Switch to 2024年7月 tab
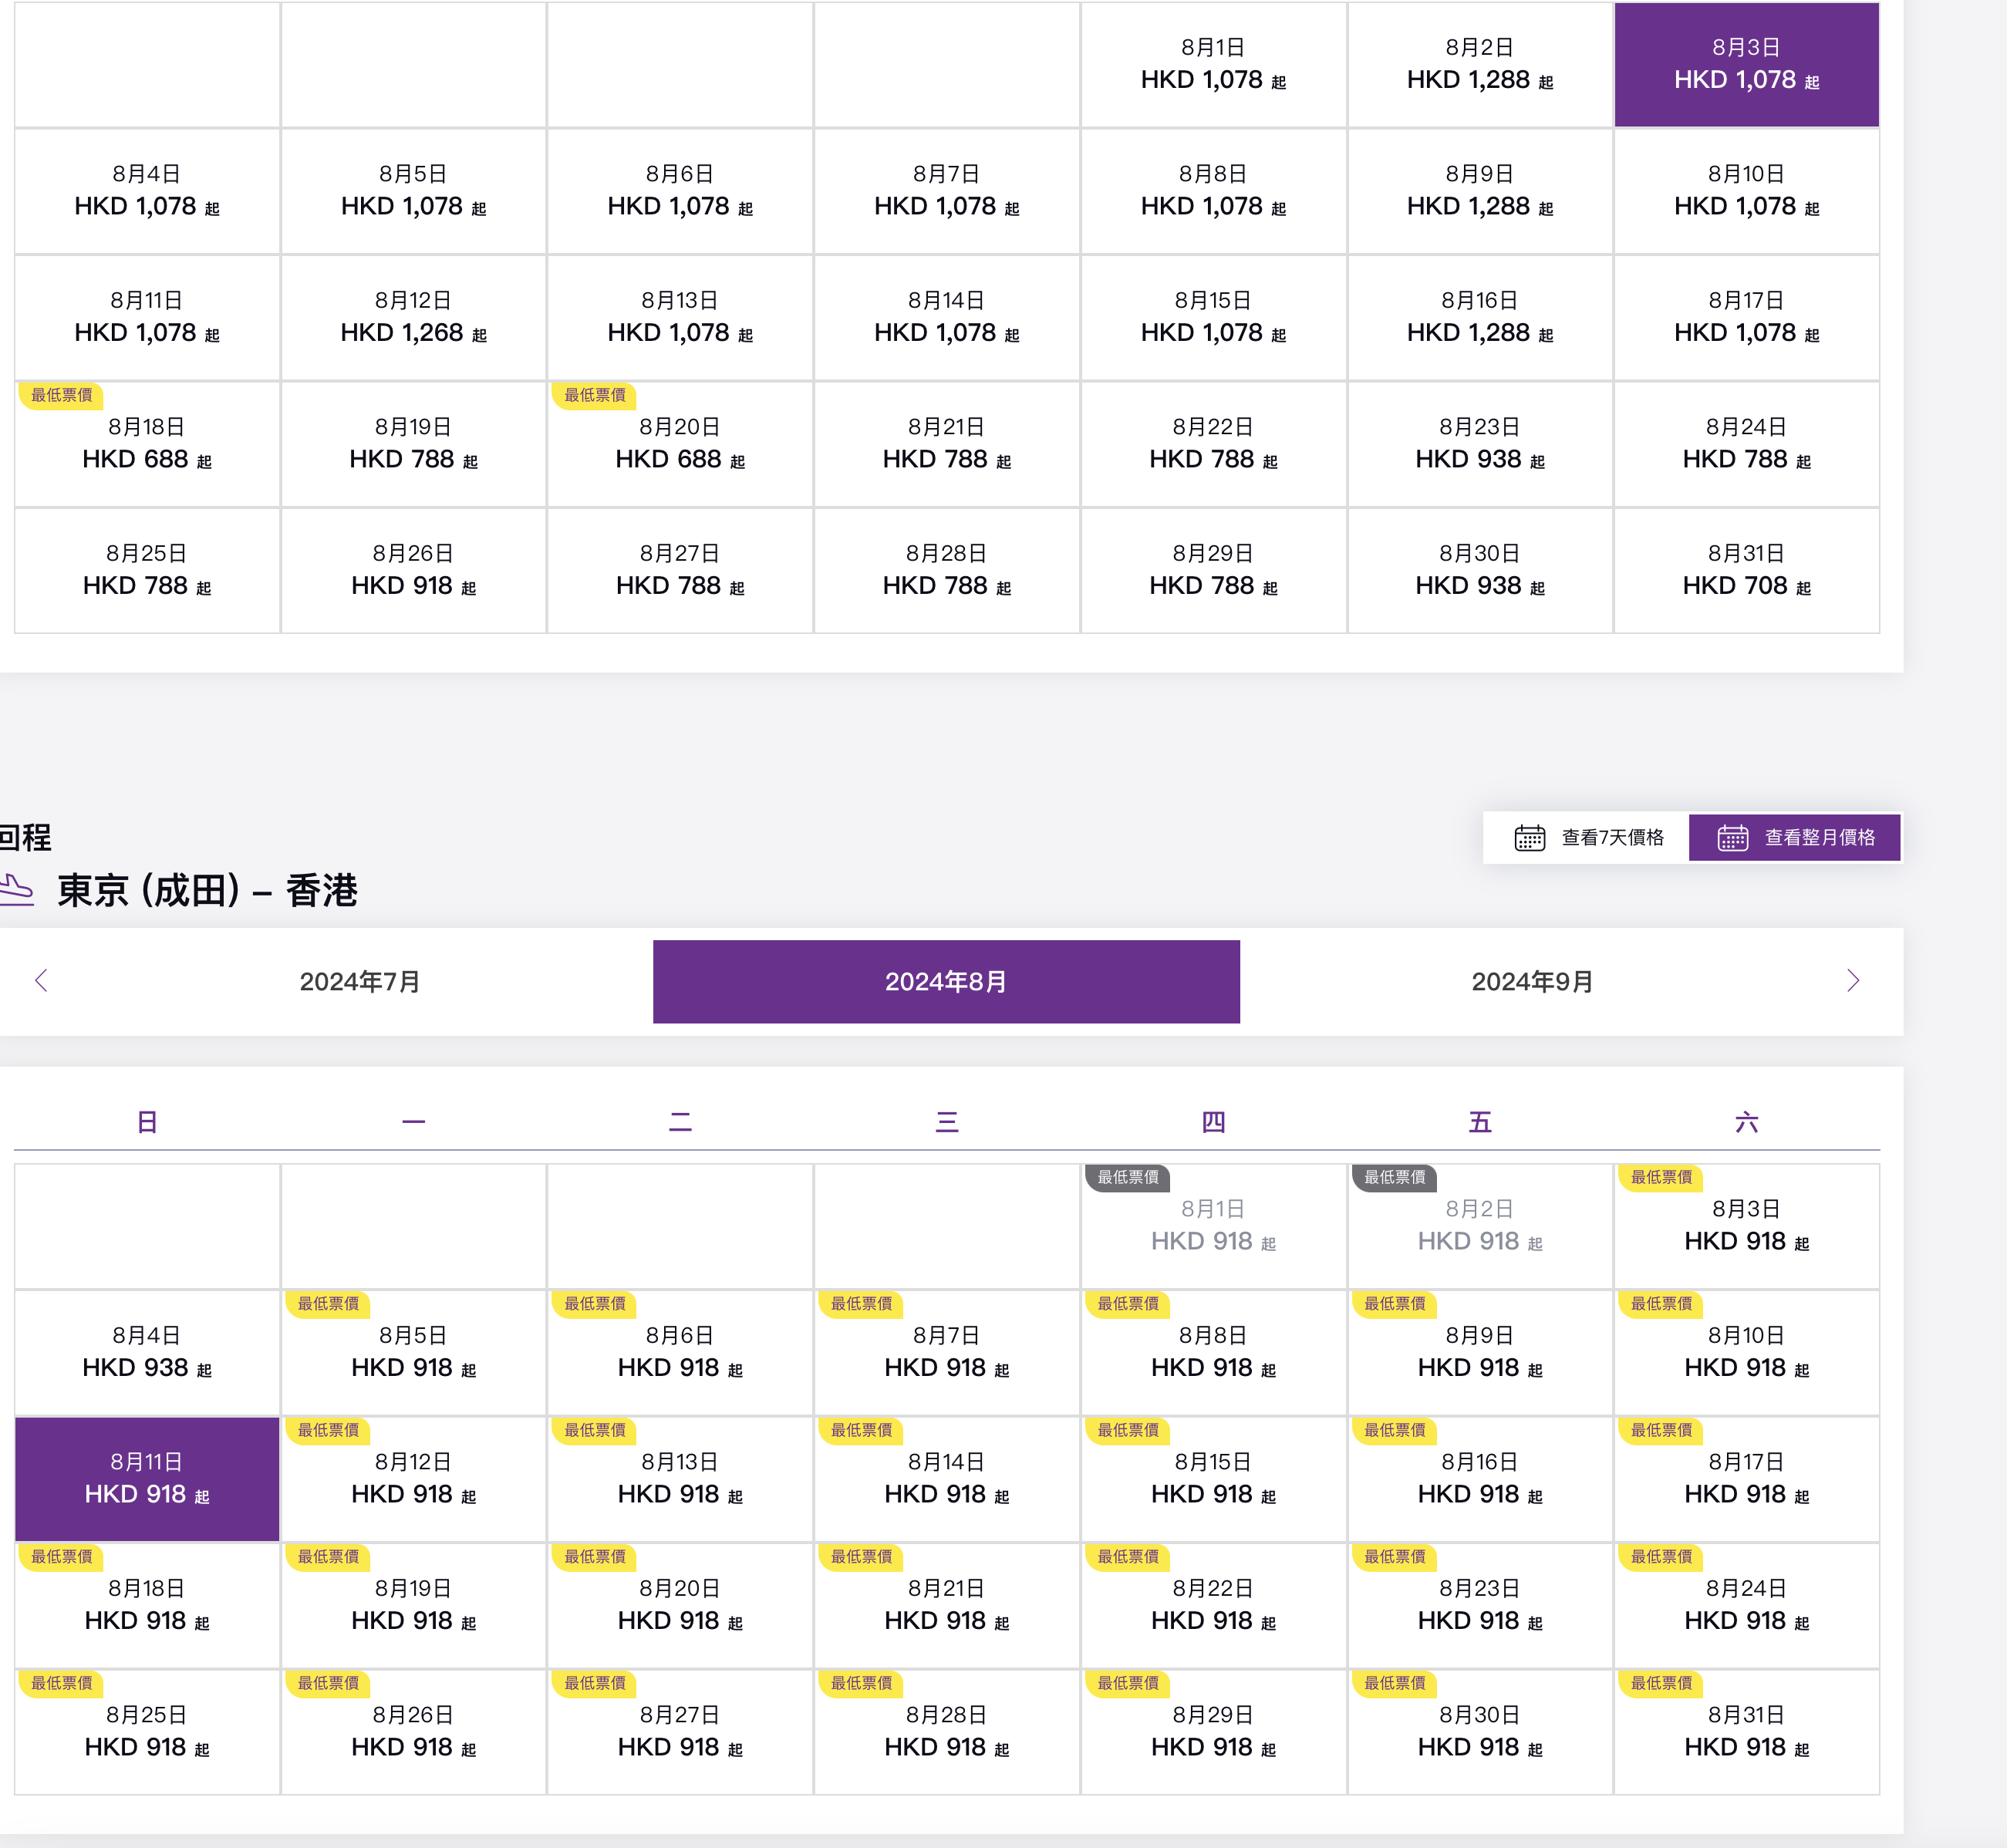The width and height of the screenshot is (2007, 1848). pos(360,981)
